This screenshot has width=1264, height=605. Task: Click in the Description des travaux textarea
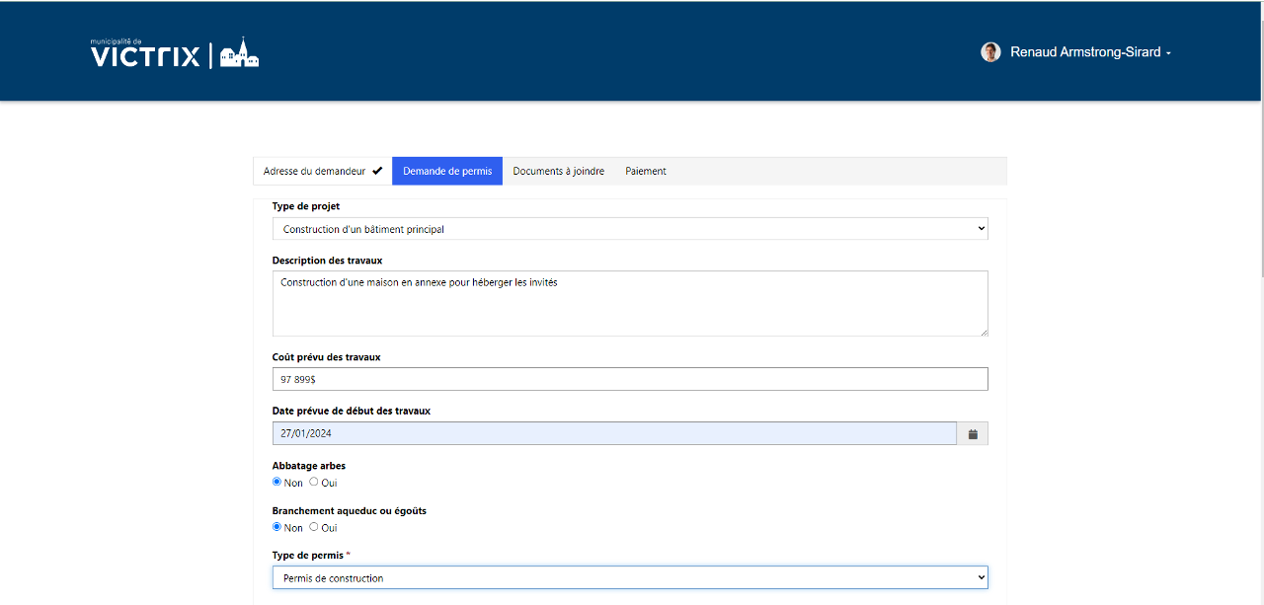(630, 304)
